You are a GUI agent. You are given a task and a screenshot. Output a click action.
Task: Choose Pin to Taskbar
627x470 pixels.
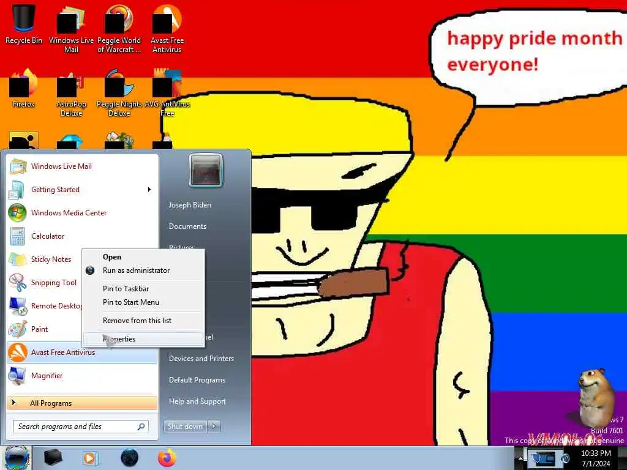pos(143,289)
